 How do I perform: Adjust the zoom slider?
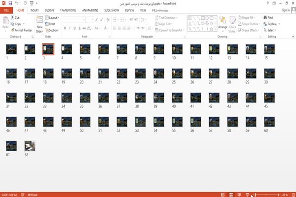tap(266, 195)
